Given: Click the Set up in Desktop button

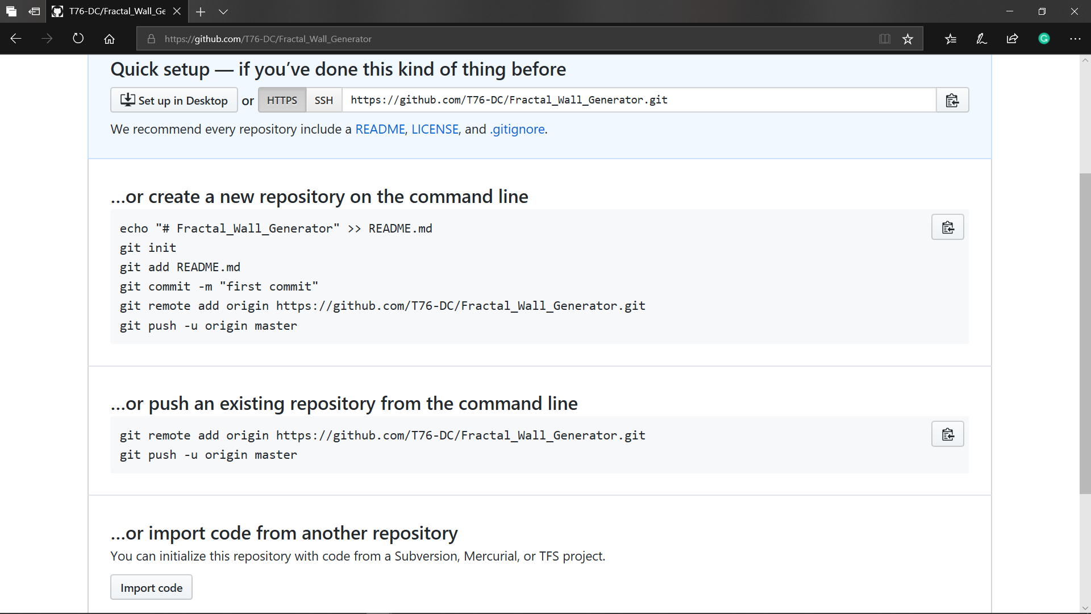Looking at the screenshot, I should [174, 100].
